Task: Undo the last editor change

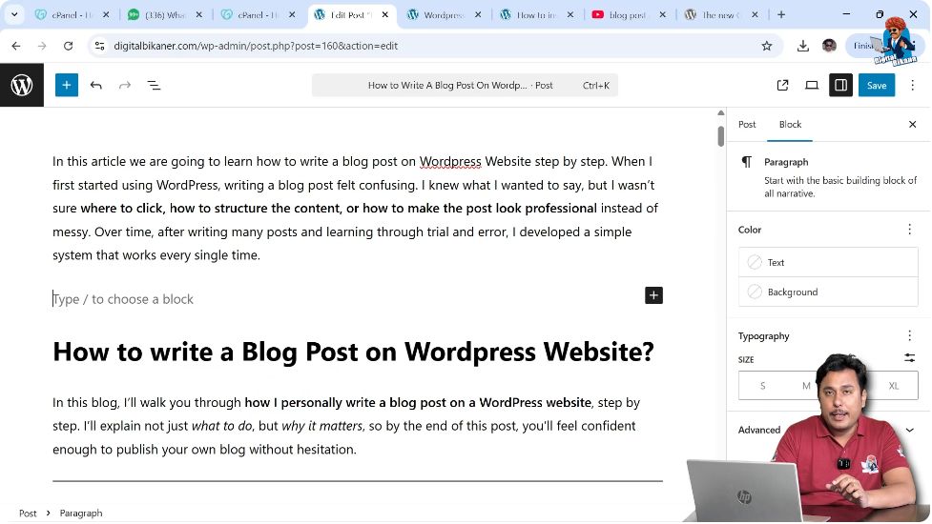Action: 95,86
